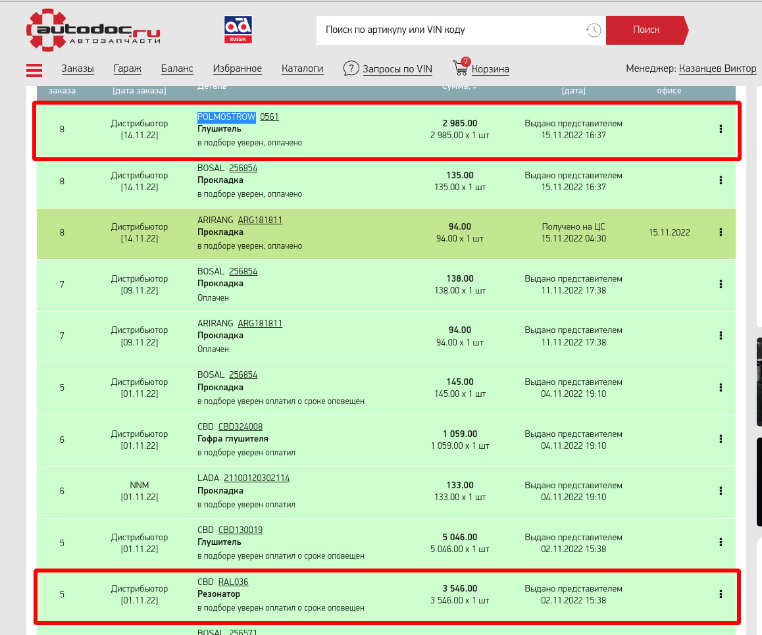This screenshot has height=635, width=762.
Task: Click article link CBD130019
Action: pos(240,530)
